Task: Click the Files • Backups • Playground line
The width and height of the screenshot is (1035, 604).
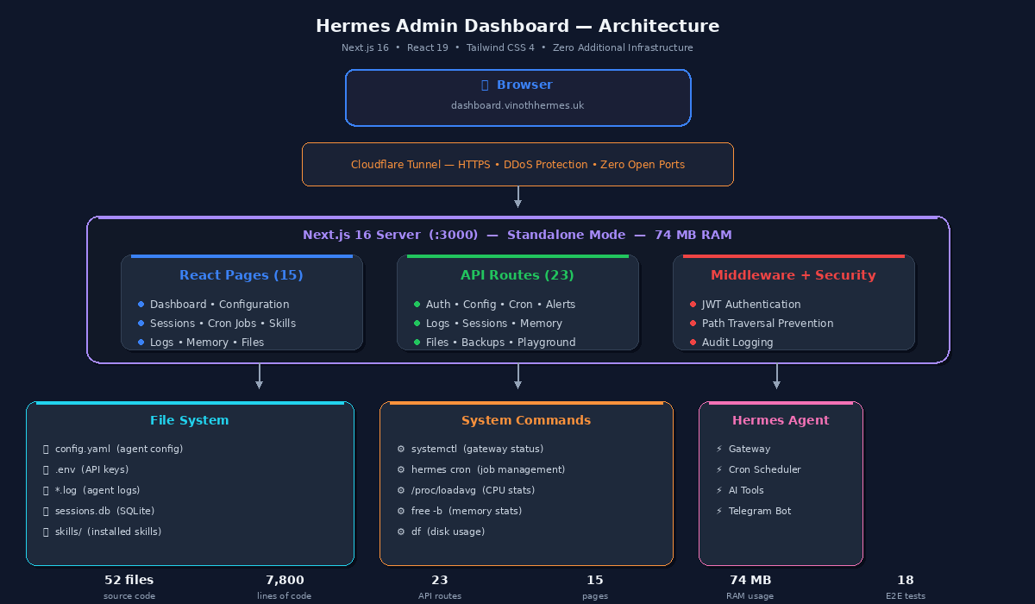Action: click(x=500, y=343)
